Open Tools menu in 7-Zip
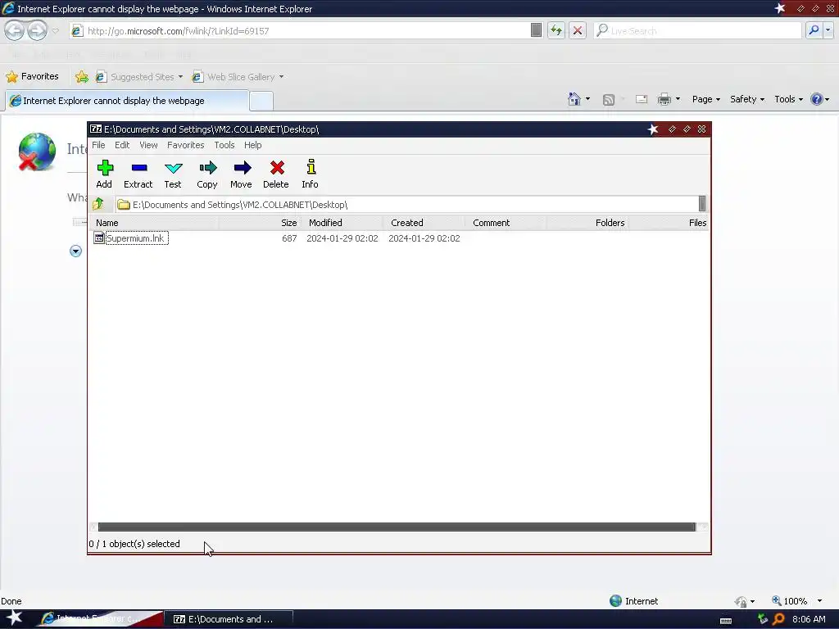The image size is (839, 629). (224, 145)
